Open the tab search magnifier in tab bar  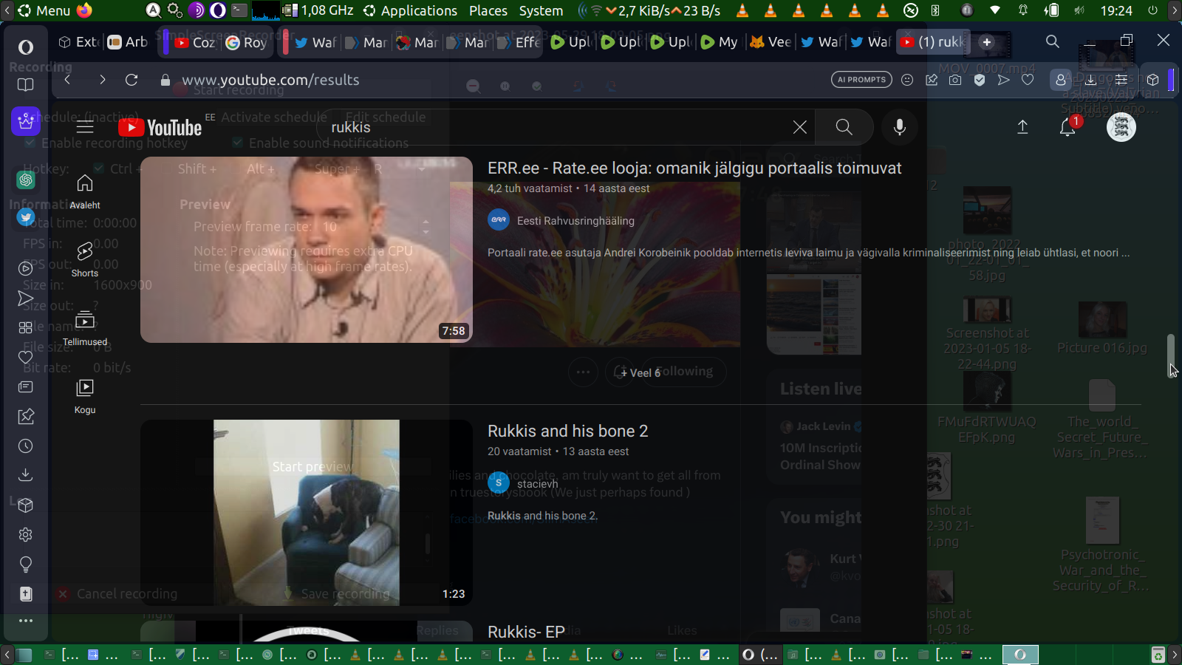[x=1053, y=41]
